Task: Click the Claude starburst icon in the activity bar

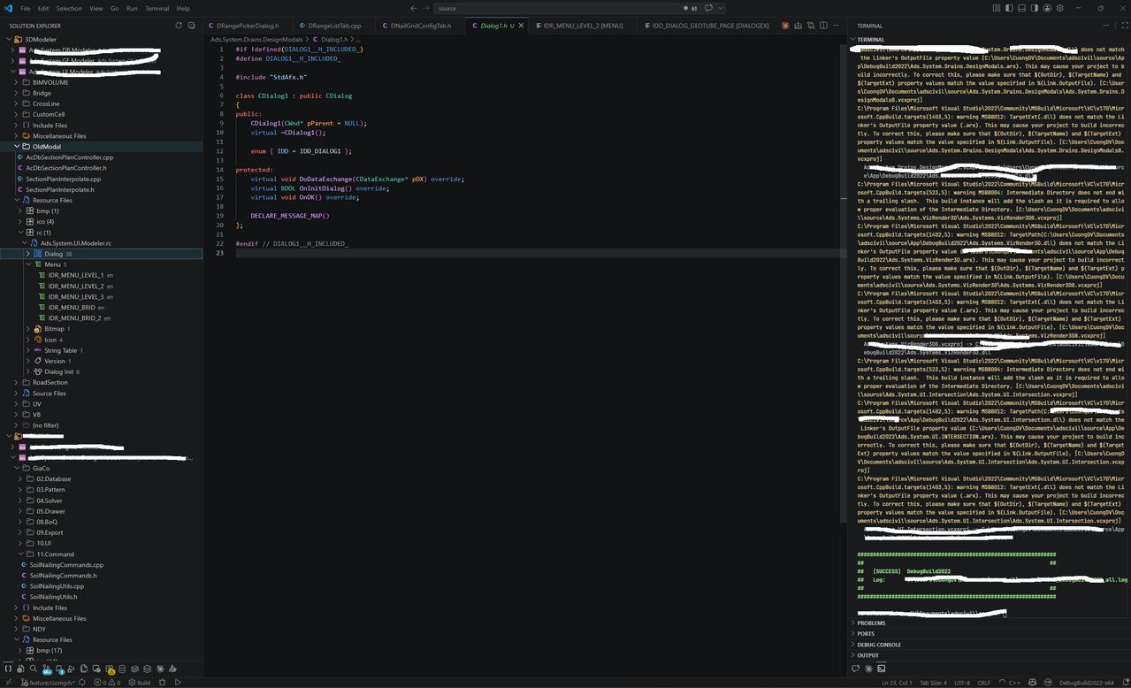Action: 159,669
